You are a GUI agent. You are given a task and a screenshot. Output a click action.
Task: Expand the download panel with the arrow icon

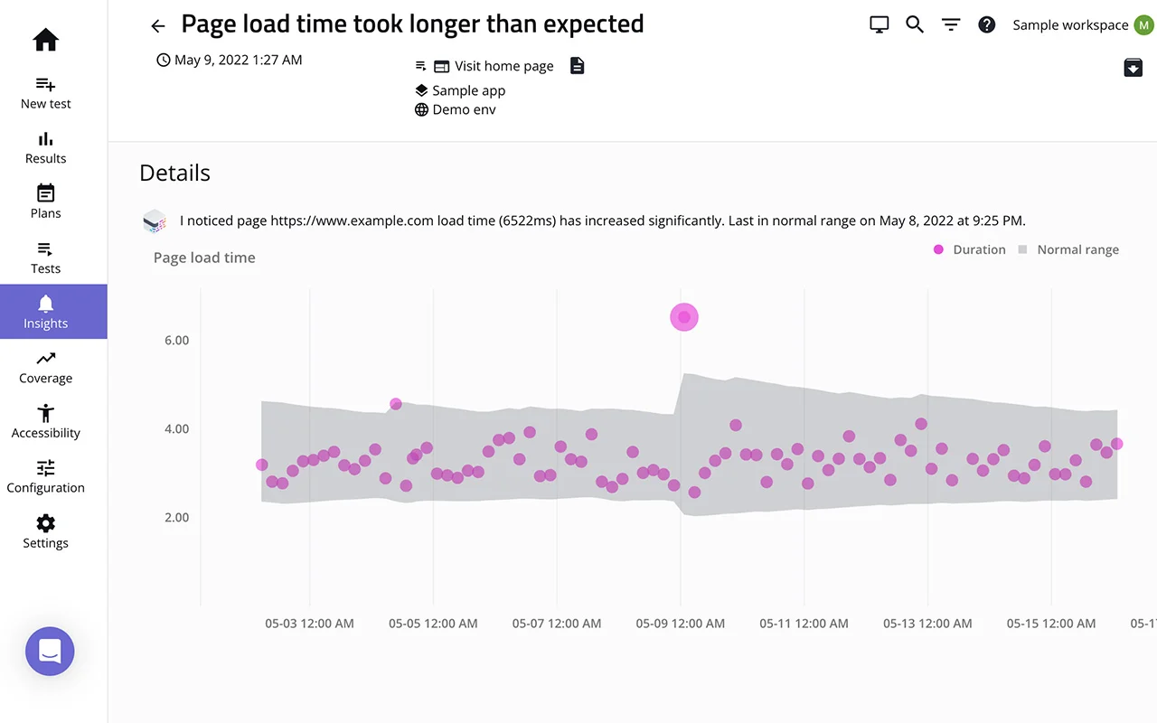coord(1133,67)
